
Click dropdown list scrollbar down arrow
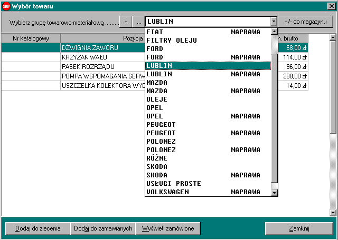click(274, 193)
